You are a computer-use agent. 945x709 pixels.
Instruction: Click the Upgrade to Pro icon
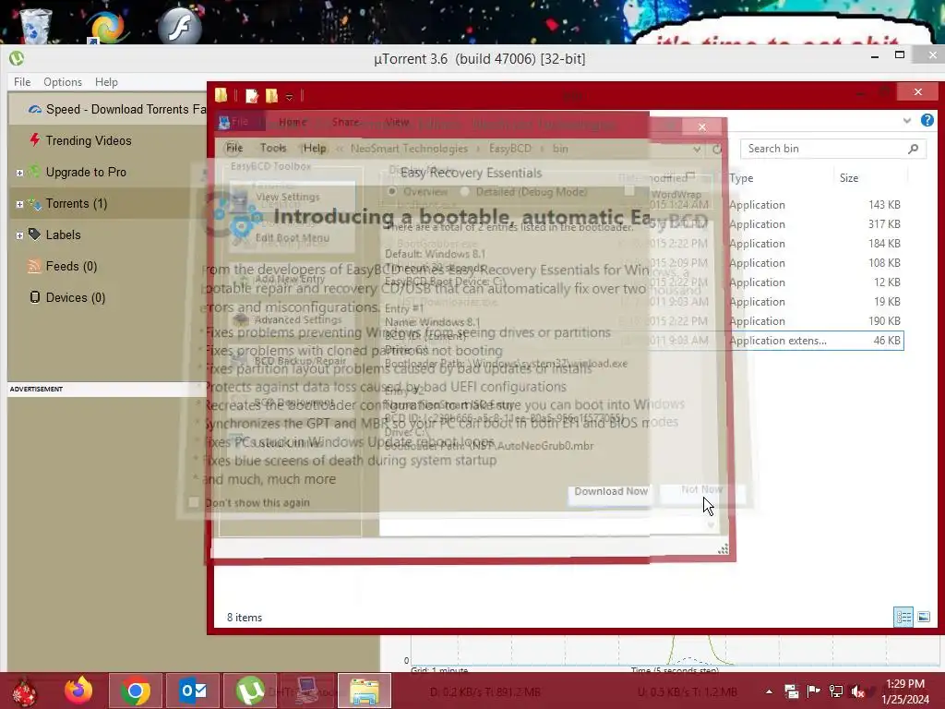pyautogui.click(x=35, y=172)
